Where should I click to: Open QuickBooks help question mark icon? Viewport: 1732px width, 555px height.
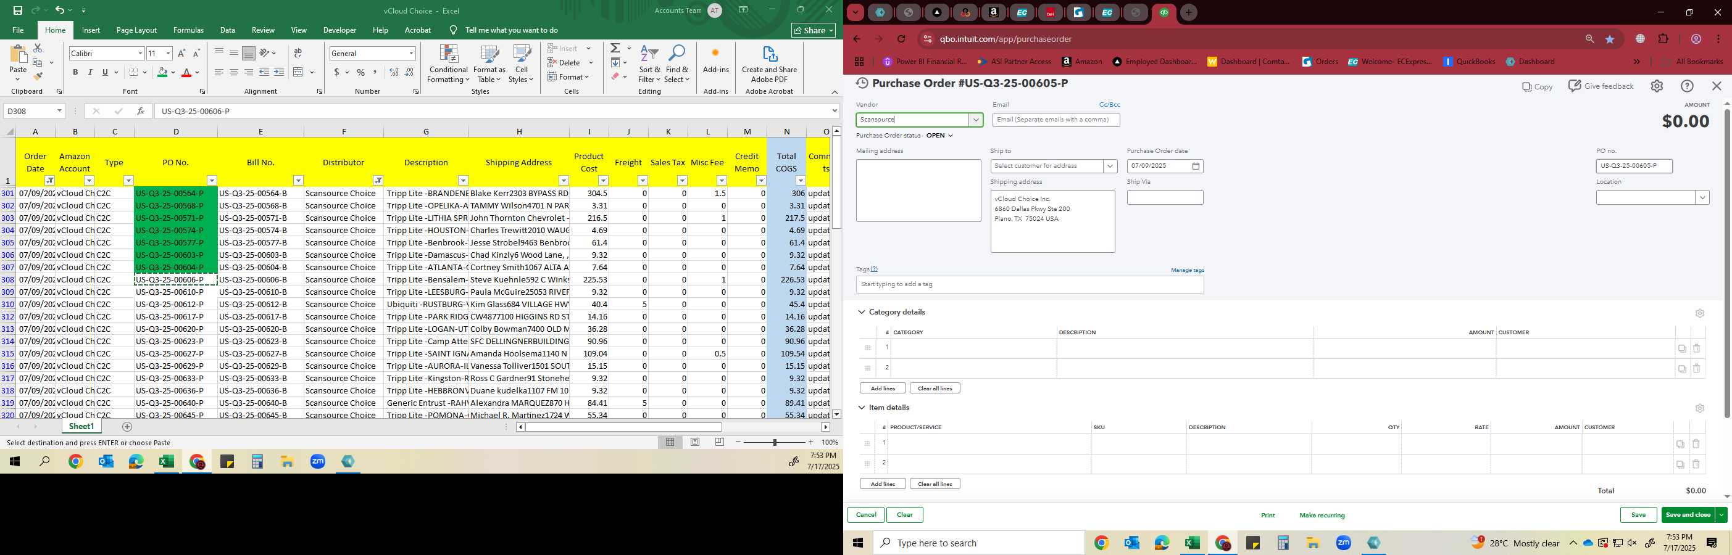coord(1687,86)
